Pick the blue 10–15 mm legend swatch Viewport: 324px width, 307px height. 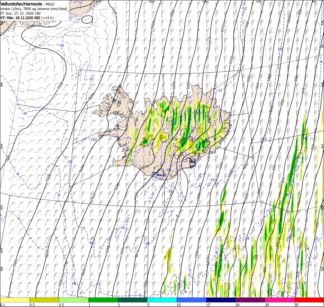[x=191, y=300]
